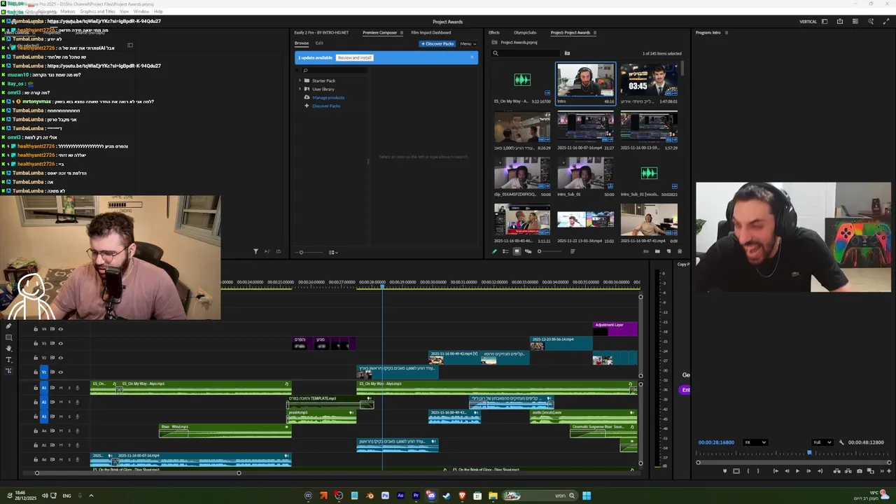Select the Rectangle tool
896x504 pixels.
8,337
